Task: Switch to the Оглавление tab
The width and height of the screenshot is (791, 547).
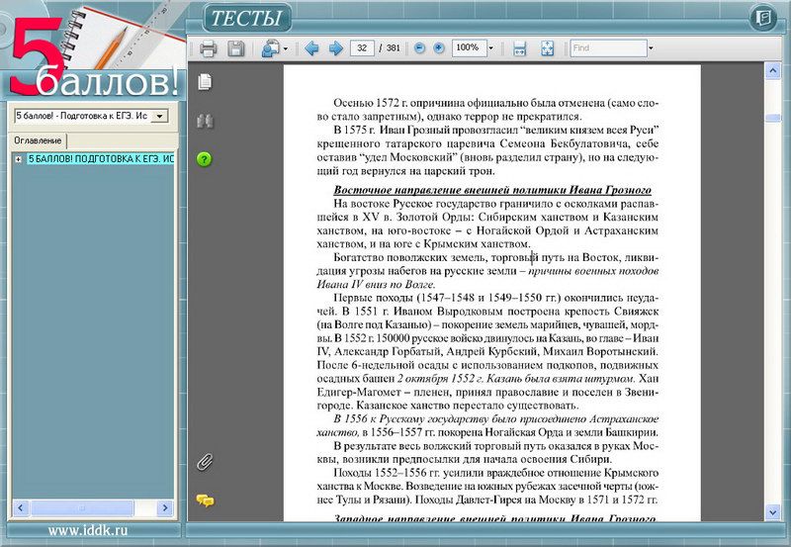Action: pyautogui.click(x=38, y=140)
